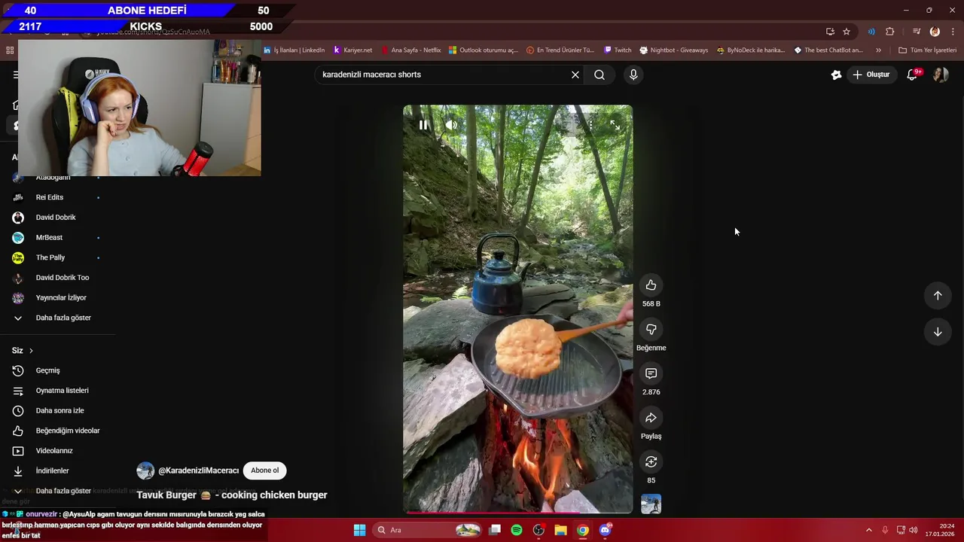Open Windows Start menu
964x542 pixels.
(360, 530)
